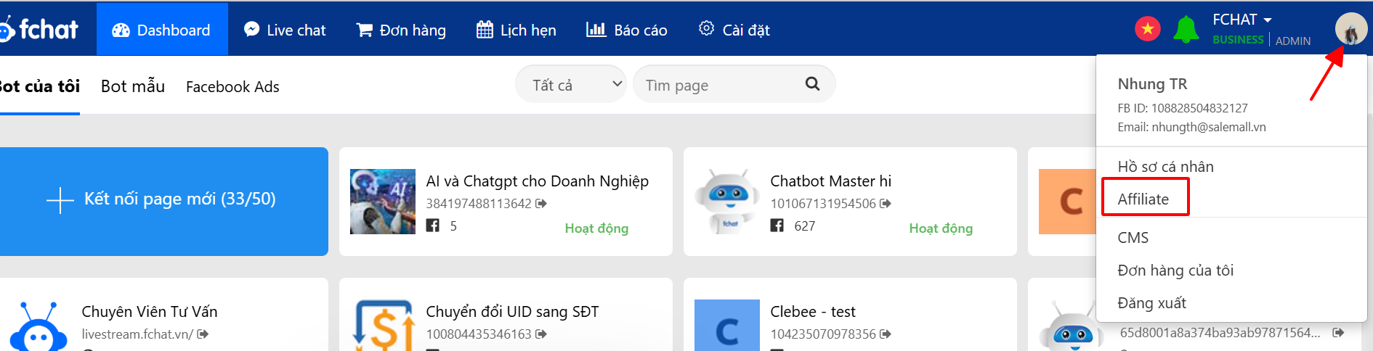Switch to the Facebook Ads tab

pos(232,87)
